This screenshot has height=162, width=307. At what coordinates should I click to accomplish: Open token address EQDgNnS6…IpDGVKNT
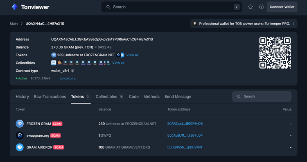(185, 147)
